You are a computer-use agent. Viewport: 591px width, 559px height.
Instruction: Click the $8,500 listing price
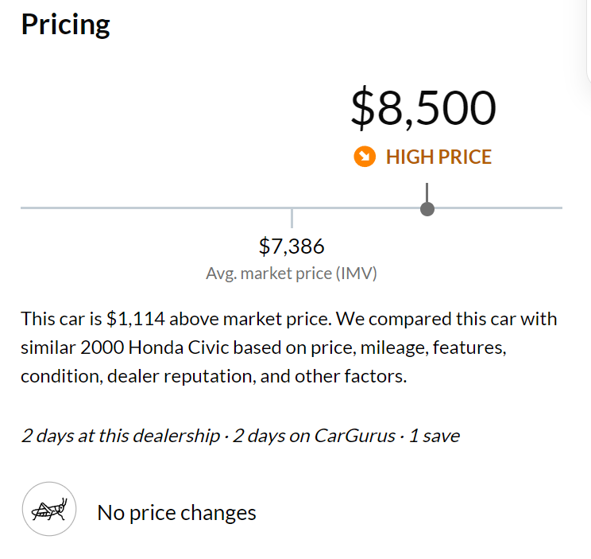click(x=423, y=109)
